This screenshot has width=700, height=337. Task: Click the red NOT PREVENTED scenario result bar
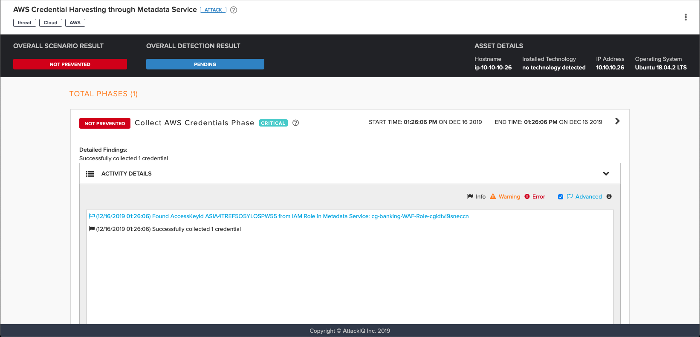click(x=70, y=64)
